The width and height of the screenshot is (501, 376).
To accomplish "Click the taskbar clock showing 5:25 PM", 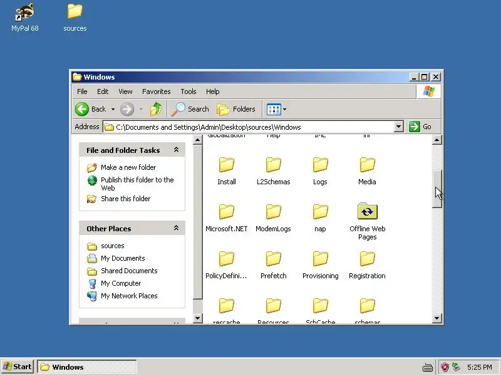I will (x=479, y=367).
